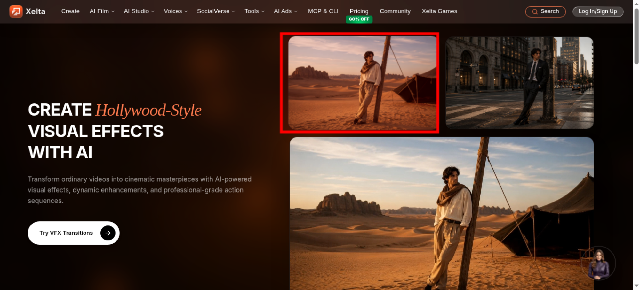
Task: Open the Pricing page
Action: click(359, 11)
